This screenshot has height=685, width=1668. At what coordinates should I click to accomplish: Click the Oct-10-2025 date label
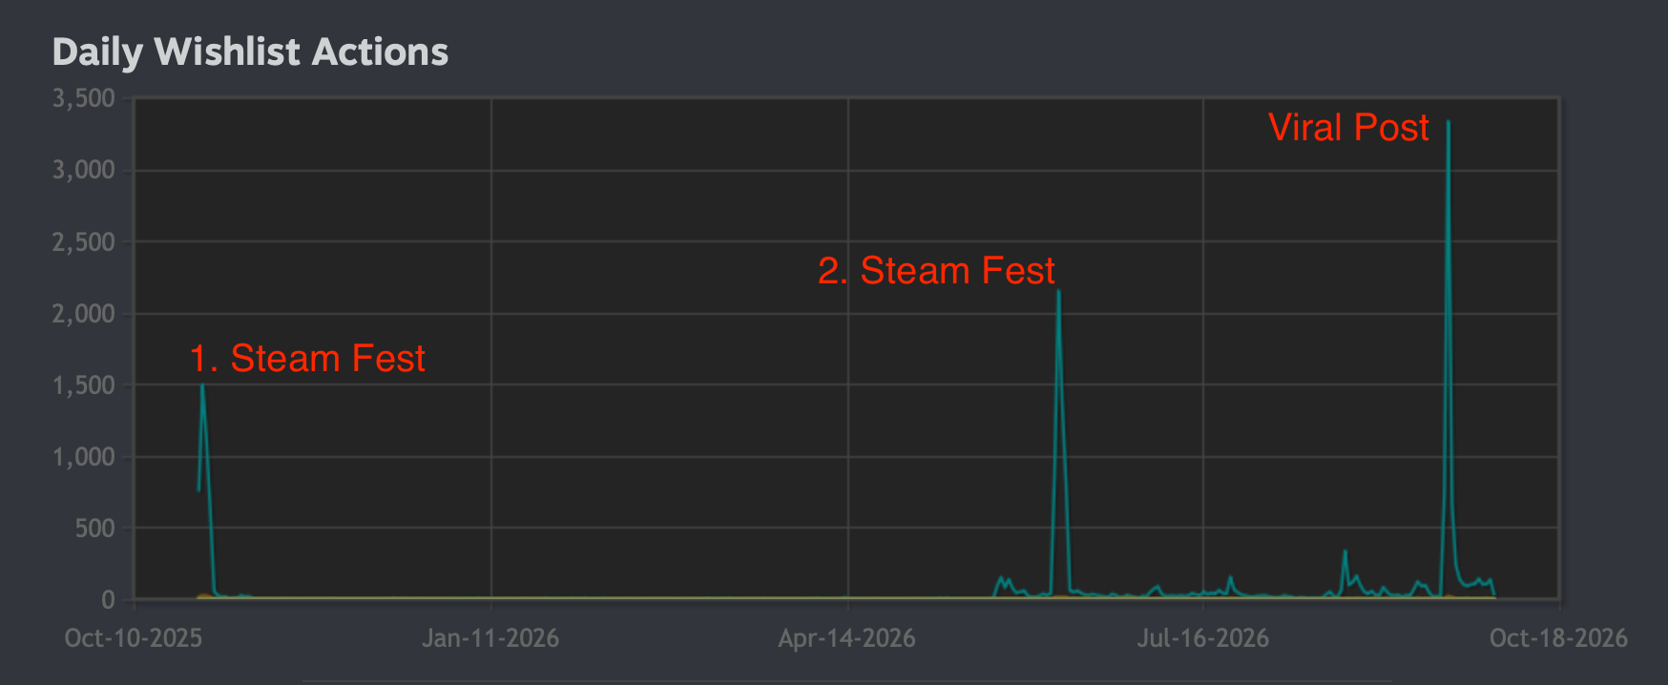point(134,637)
